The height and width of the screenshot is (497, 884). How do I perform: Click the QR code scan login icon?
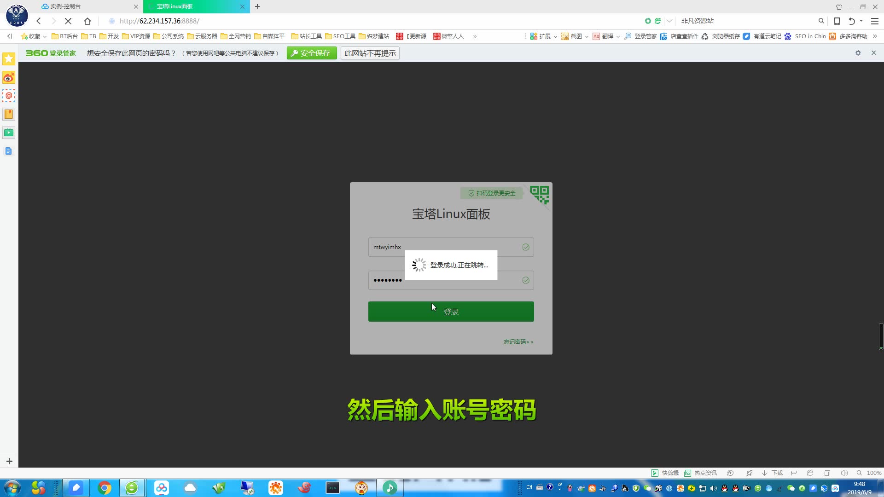pos(539,194)
